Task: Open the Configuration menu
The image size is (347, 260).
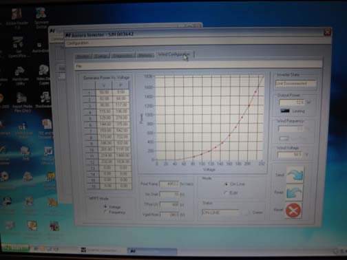Action: tap(78, 43)
